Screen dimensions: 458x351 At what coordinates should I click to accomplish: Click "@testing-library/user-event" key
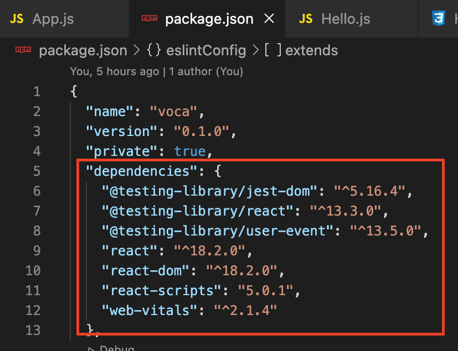tap(217, 231)
